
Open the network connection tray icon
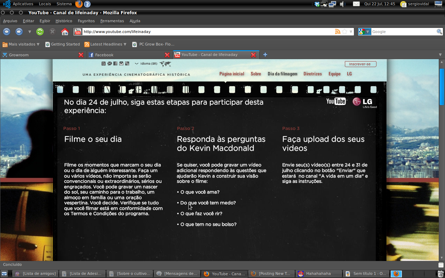[x=332, y=4]
